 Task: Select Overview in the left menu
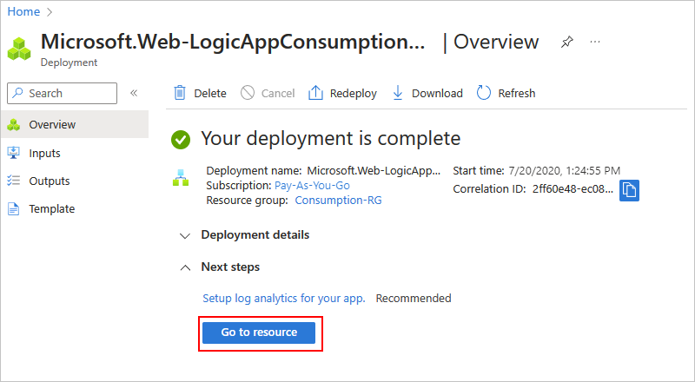52,125
